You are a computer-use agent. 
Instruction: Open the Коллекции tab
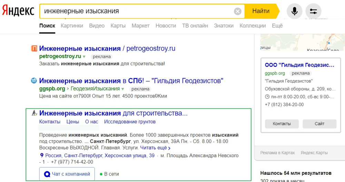click(253, 26)
